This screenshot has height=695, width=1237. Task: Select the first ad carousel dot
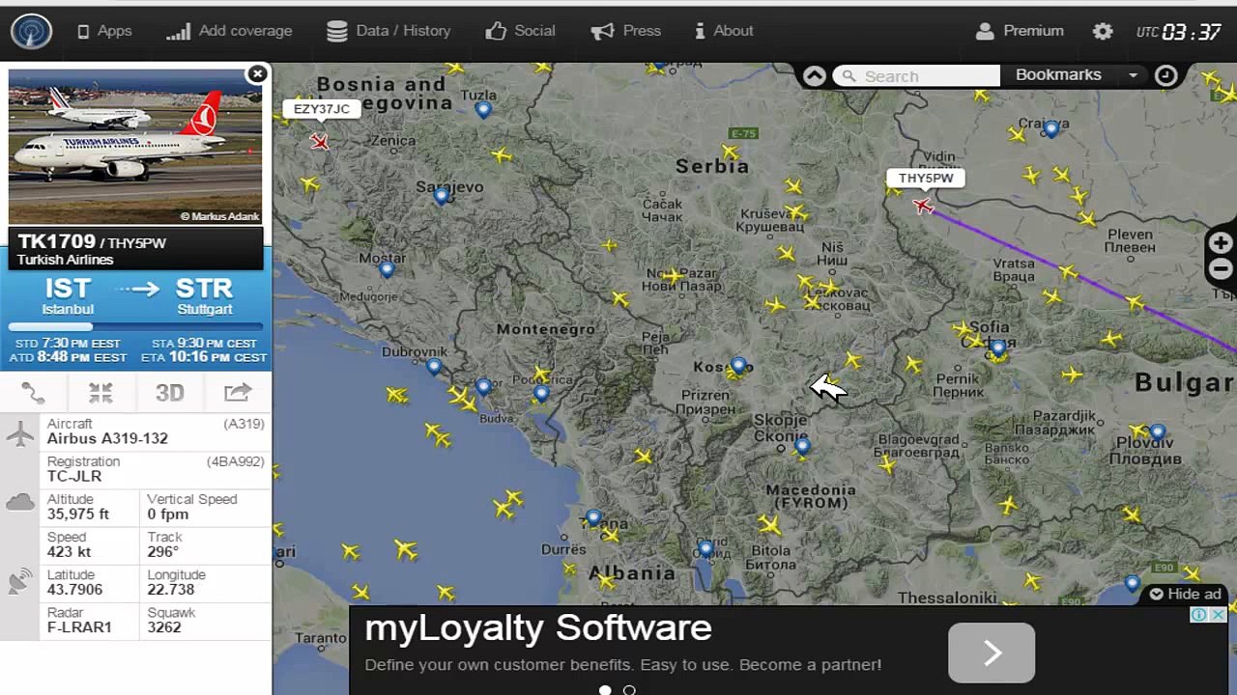[x=605, y=689]
